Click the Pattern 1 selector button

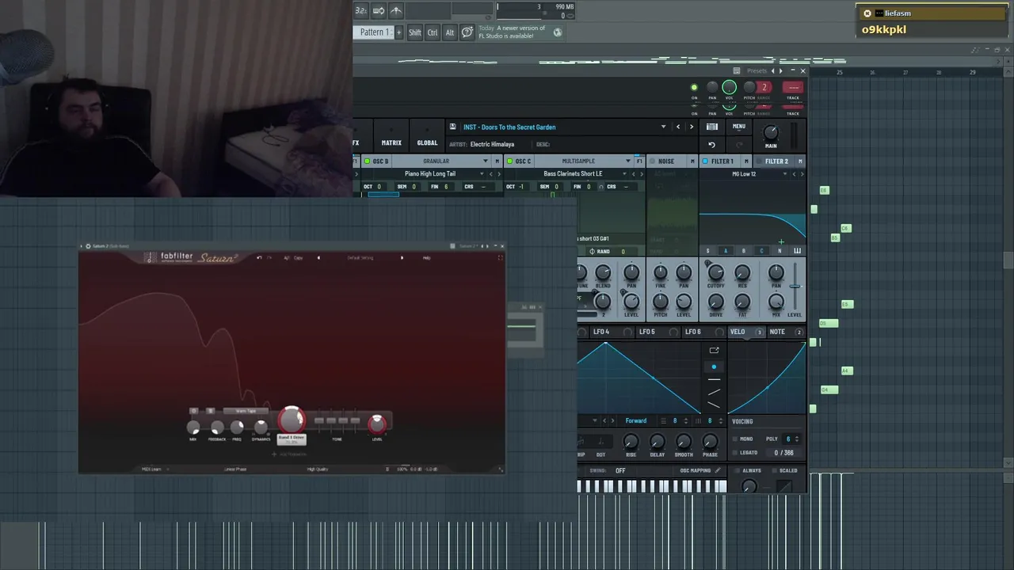[374, 32]
